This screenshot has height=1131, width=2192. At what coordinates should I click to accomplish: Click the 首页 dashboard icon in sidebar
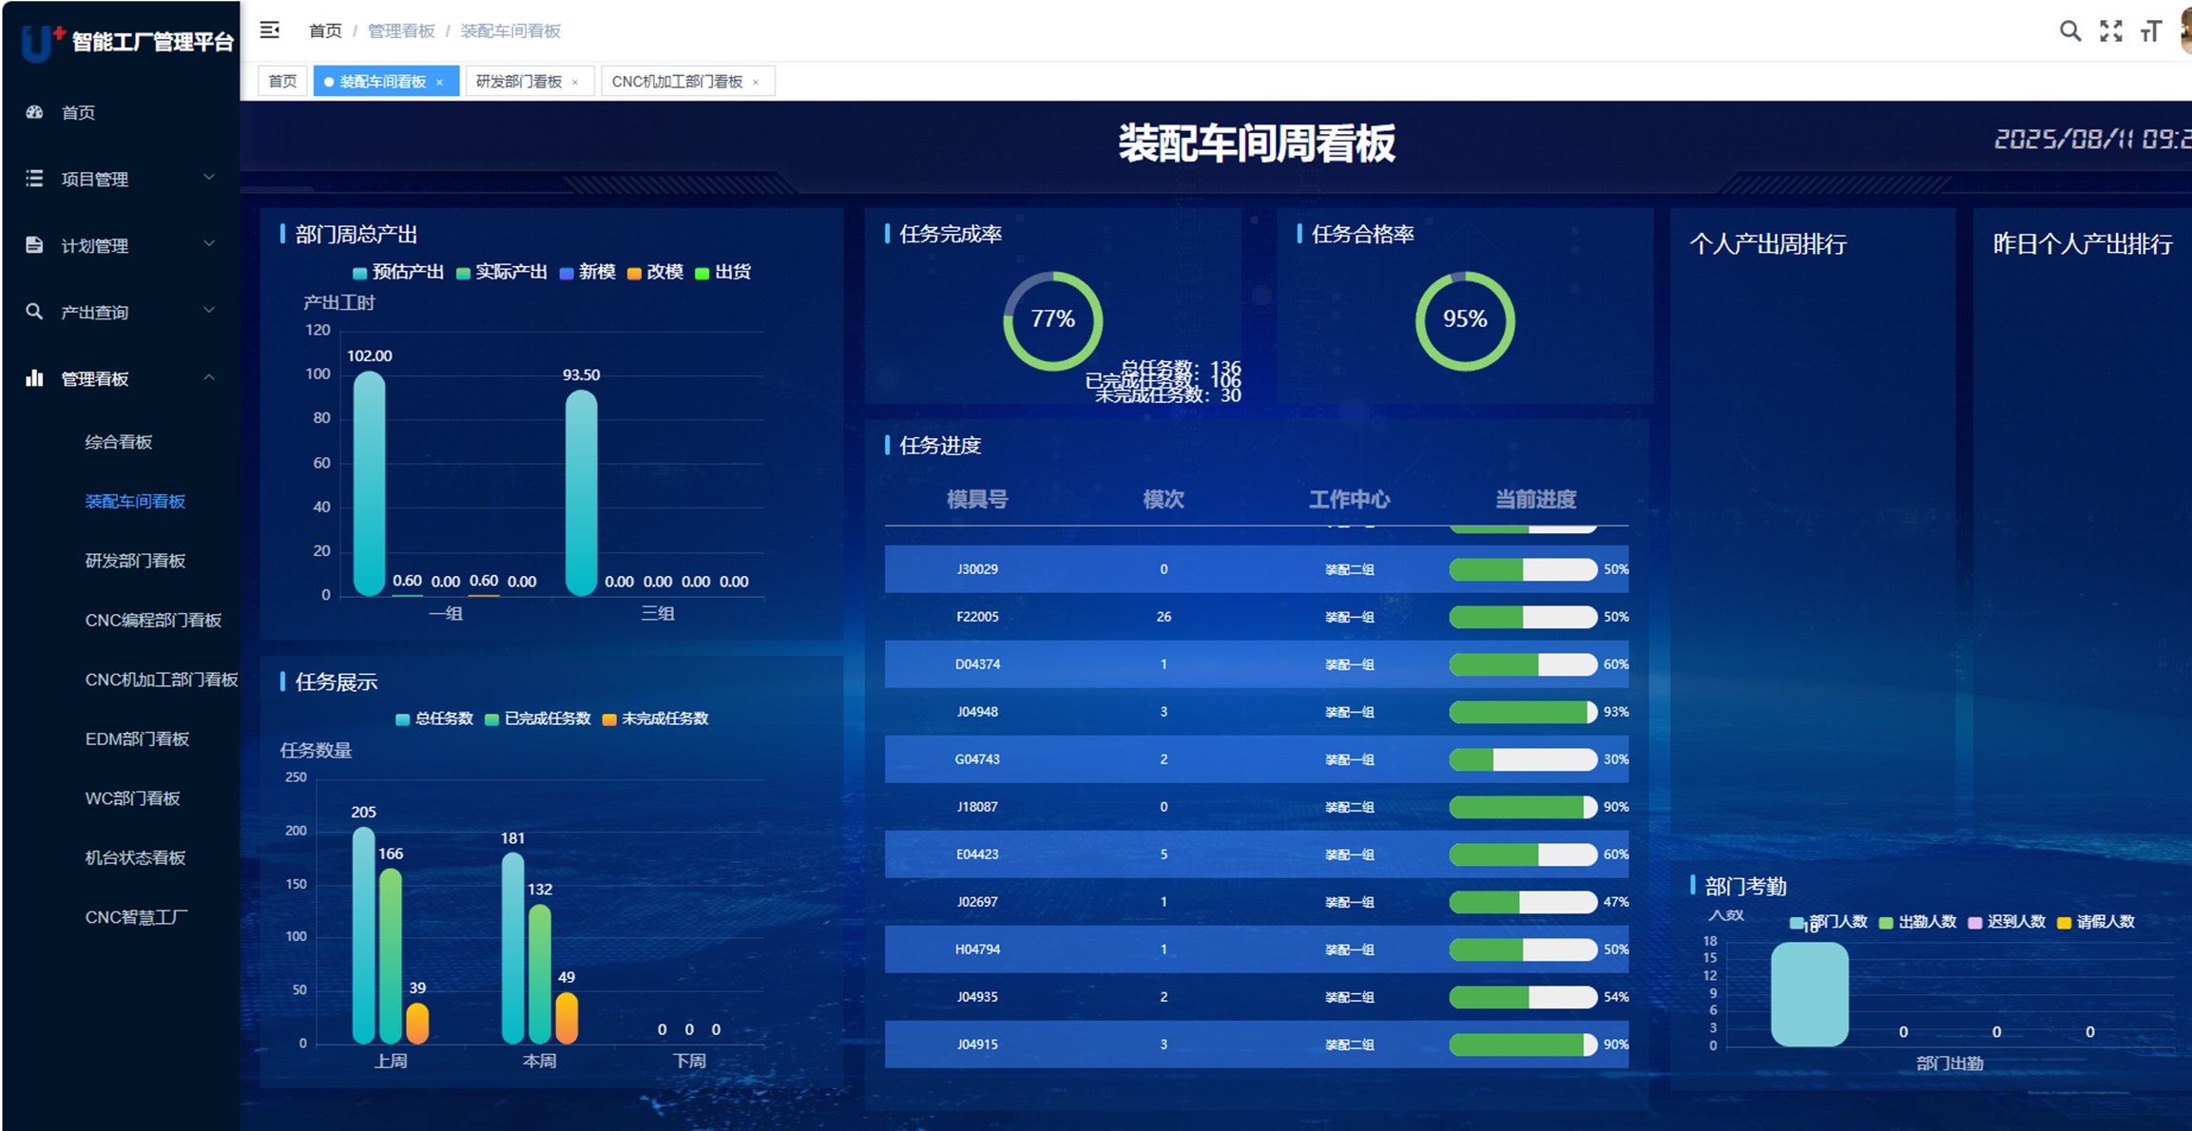click(x=35, y=112)
